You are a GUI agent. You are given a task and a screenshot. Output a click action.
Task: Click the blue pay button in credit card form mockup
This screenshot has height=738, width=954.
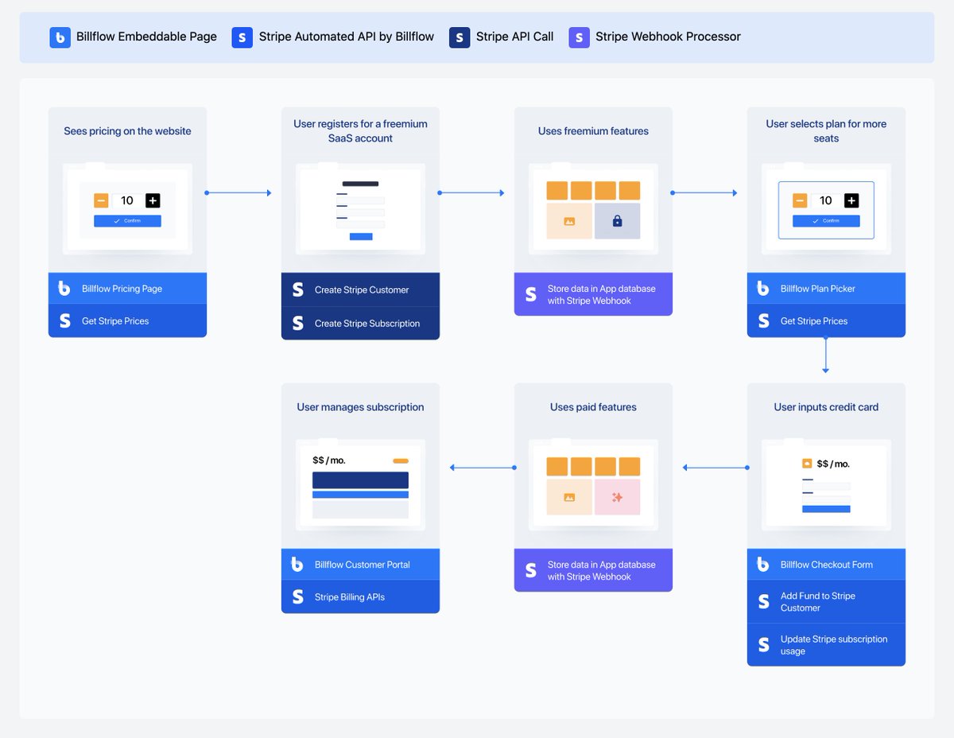pos(826,508)
